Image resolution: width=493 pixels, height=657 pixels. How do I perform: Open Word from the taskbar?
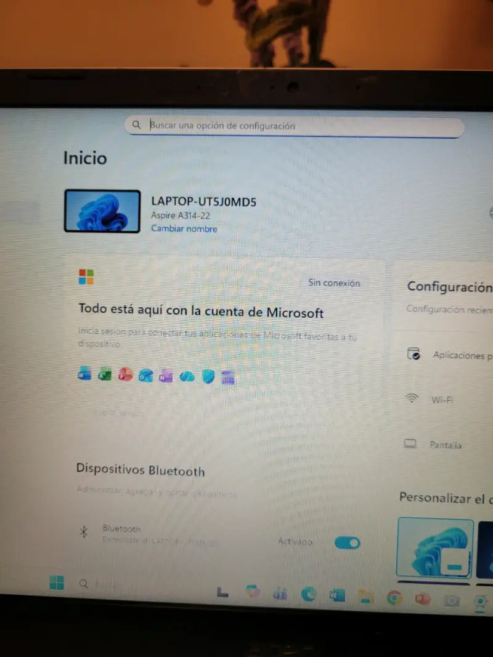[336, 595]
